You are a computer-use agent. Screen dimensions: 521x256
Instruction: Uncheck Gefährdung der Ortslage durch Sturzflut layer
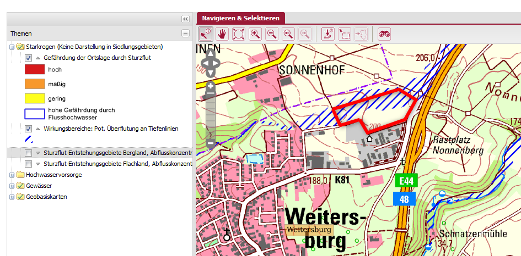pos(29,58)
